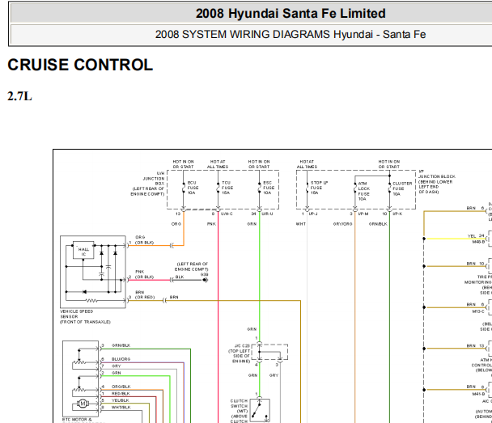This screenshot has width=492, height=423.
Task: Click the "U/H-C" connector label
Action: pos(227,214)
